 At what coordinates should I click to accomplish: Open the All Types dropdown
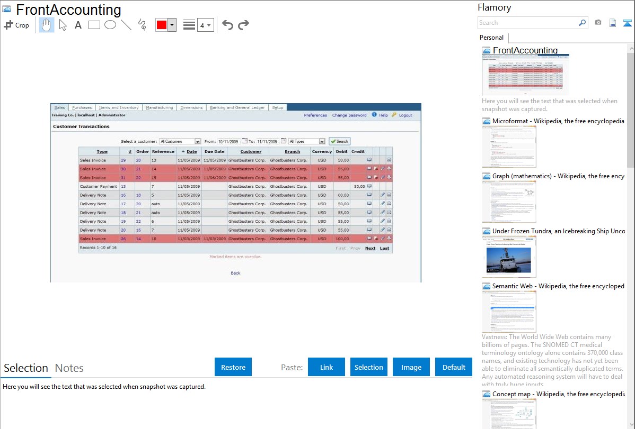(x=306, y=142)
